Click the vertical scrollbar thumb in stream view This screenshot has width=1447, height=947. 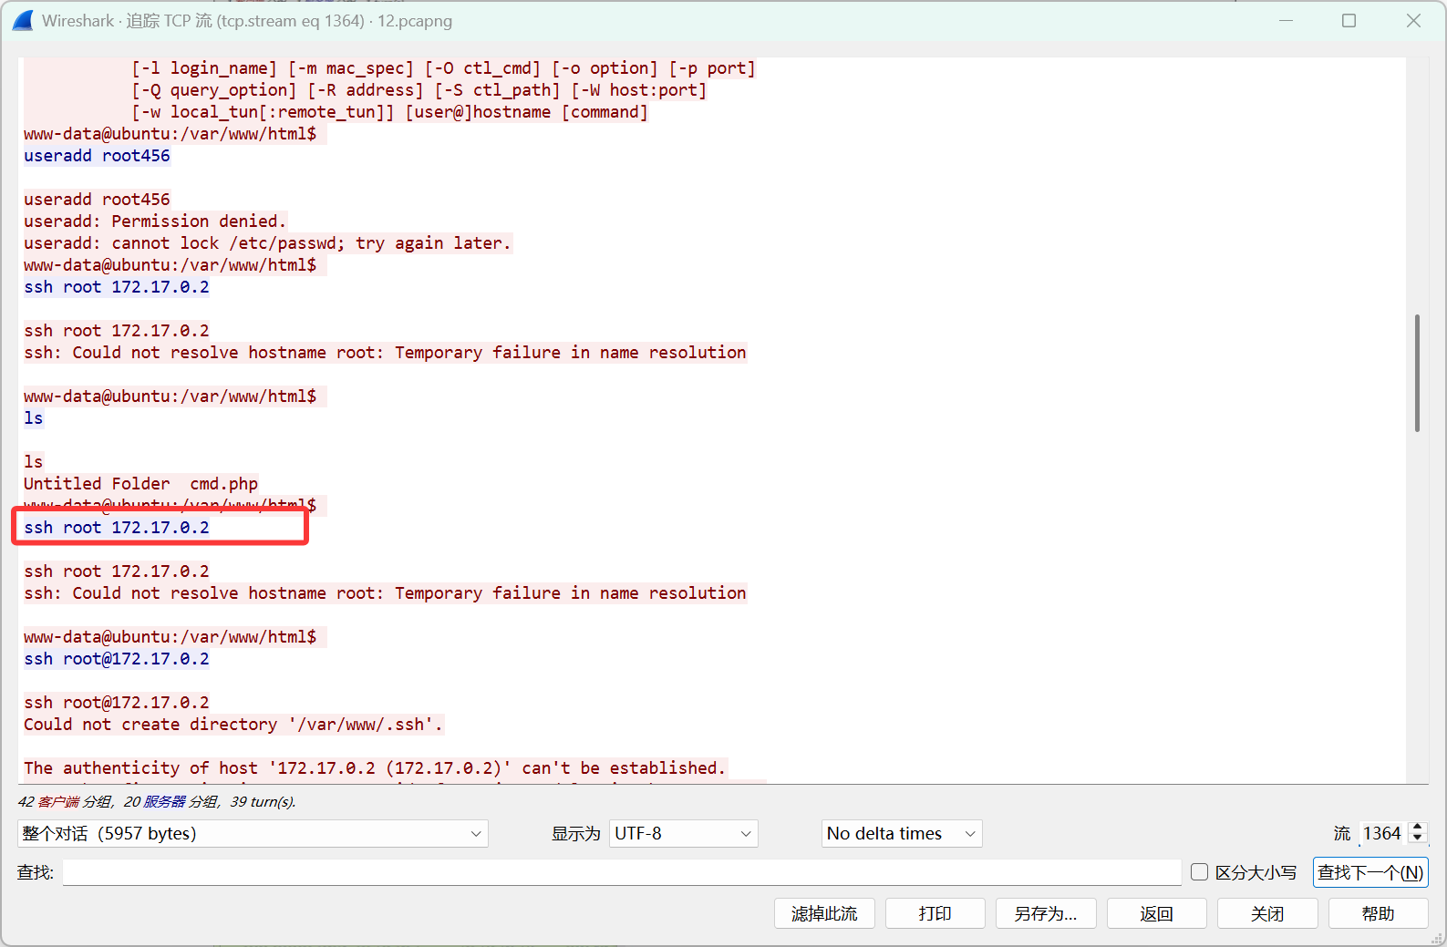1417,374
